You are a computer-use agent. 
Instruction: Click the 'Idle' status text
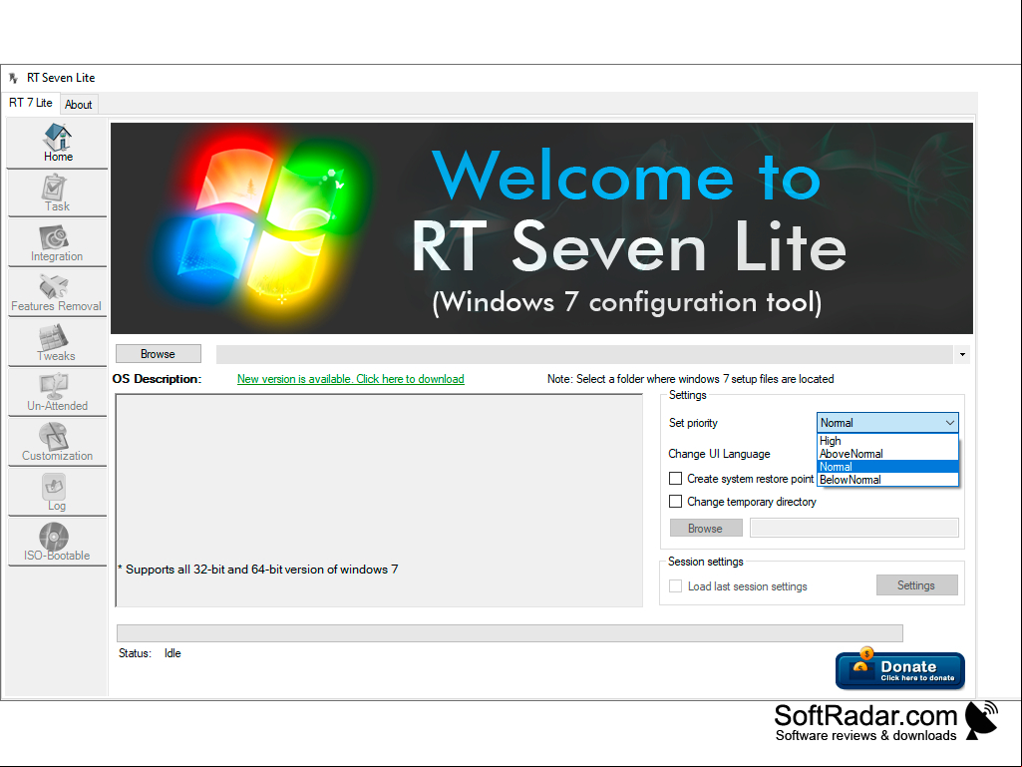coord(172,653)
